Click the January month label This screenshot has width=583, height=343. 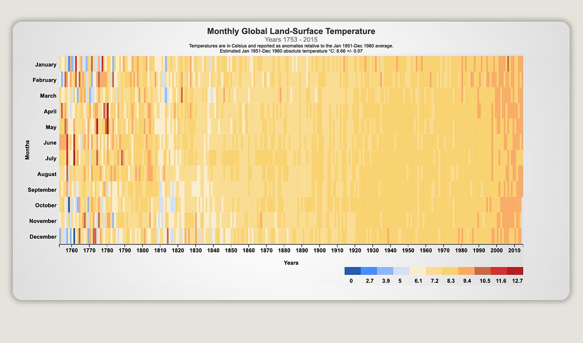(46, 65)
